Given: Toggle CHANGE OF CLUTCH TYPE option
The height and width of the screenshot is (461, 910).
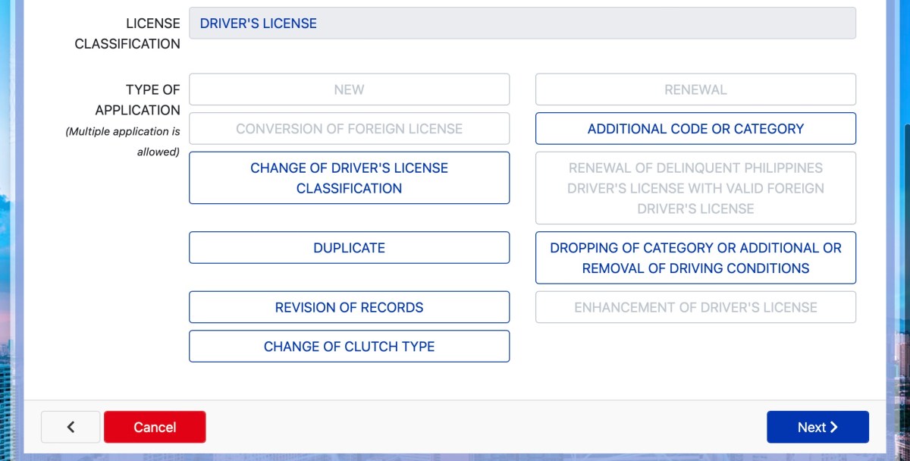Looking at the screenshot, I should click(x=349, y=347).
